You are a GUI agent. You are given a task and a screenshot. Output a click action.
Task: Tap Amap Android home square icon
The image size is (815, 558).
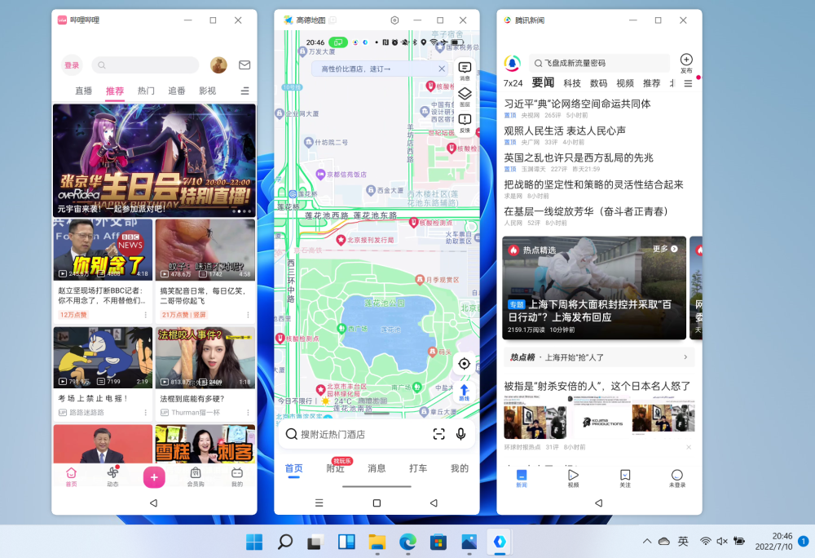coord(377,503)
